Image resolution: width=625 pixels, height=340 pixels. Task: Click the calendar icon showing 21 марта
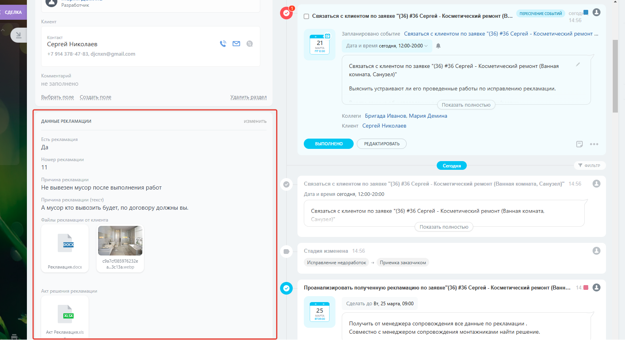point(320,45)
